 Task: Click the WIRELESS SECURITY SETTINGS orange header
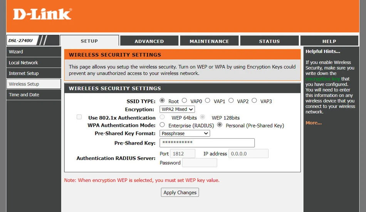183,55
